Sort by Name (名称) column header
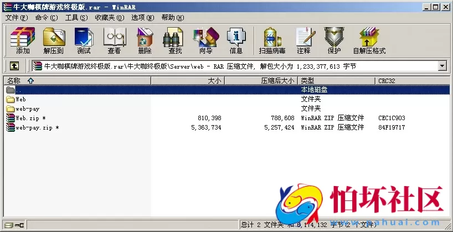The height and width of the screenshot is (232, 453). click(x=77, y=81)
